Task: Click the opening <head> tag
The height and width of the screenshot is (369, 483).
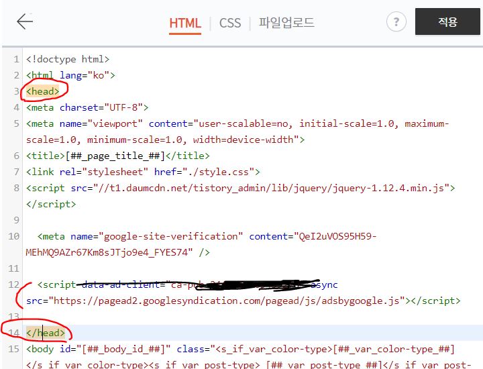Action: click(42, 91)
